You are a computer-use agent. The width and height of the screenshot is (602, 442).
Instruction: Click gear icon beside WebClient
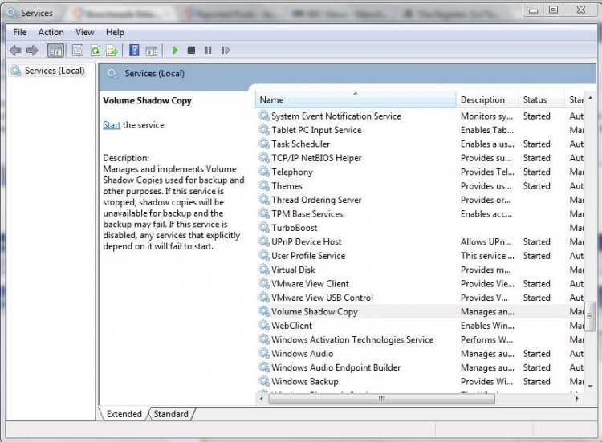(264, 326)
